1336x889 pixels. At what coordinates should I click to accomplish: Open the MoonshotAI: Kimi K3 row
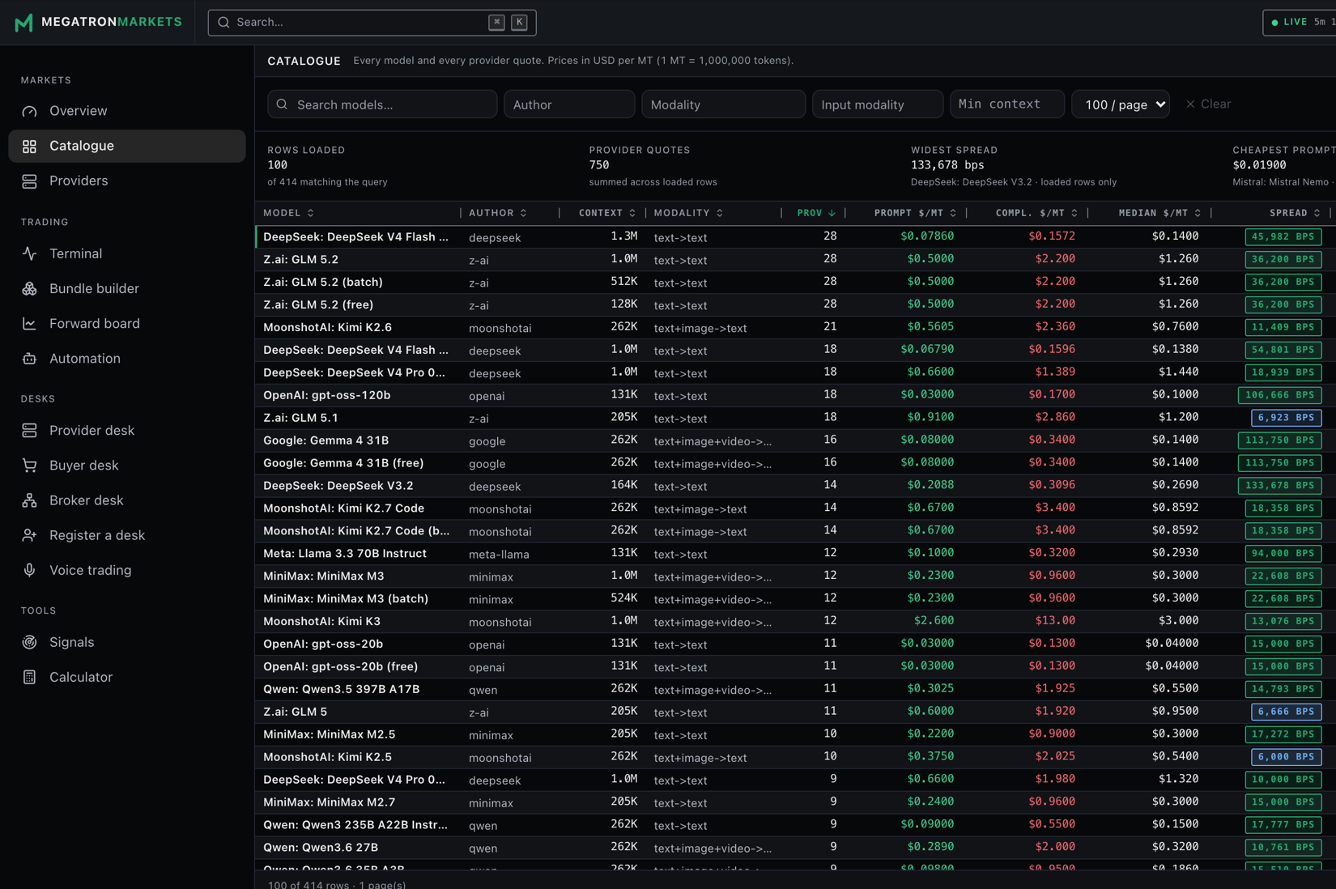(795, 622)
